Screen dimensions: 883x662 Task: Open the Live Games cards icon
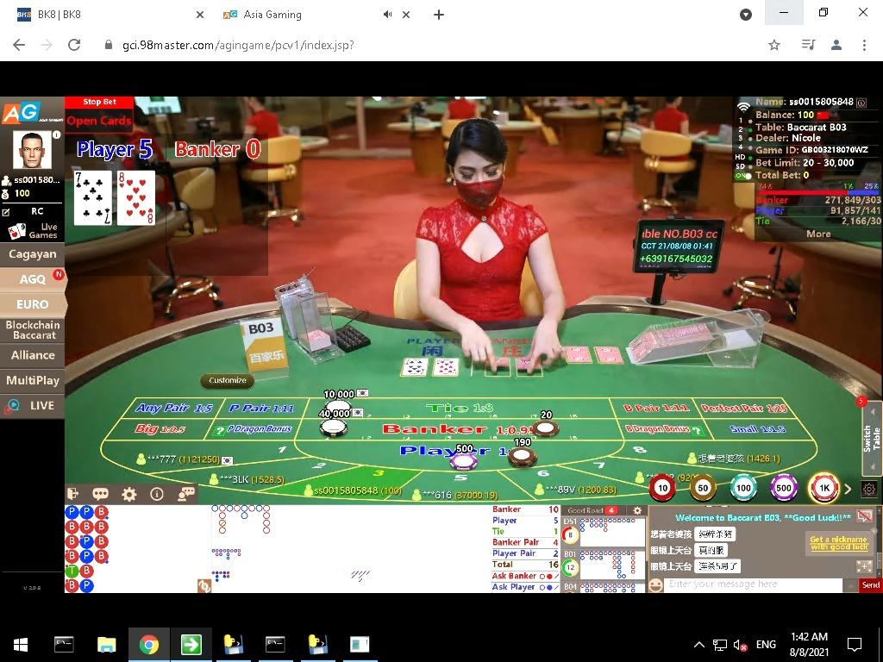pyautogui.click(x=16, y=231)
